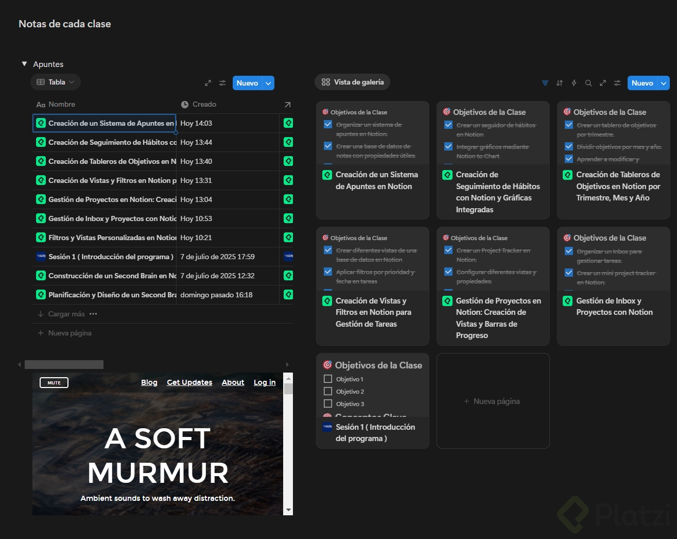Click the horizontal scrollbar thumb under the table

click(x=64, y=364)
